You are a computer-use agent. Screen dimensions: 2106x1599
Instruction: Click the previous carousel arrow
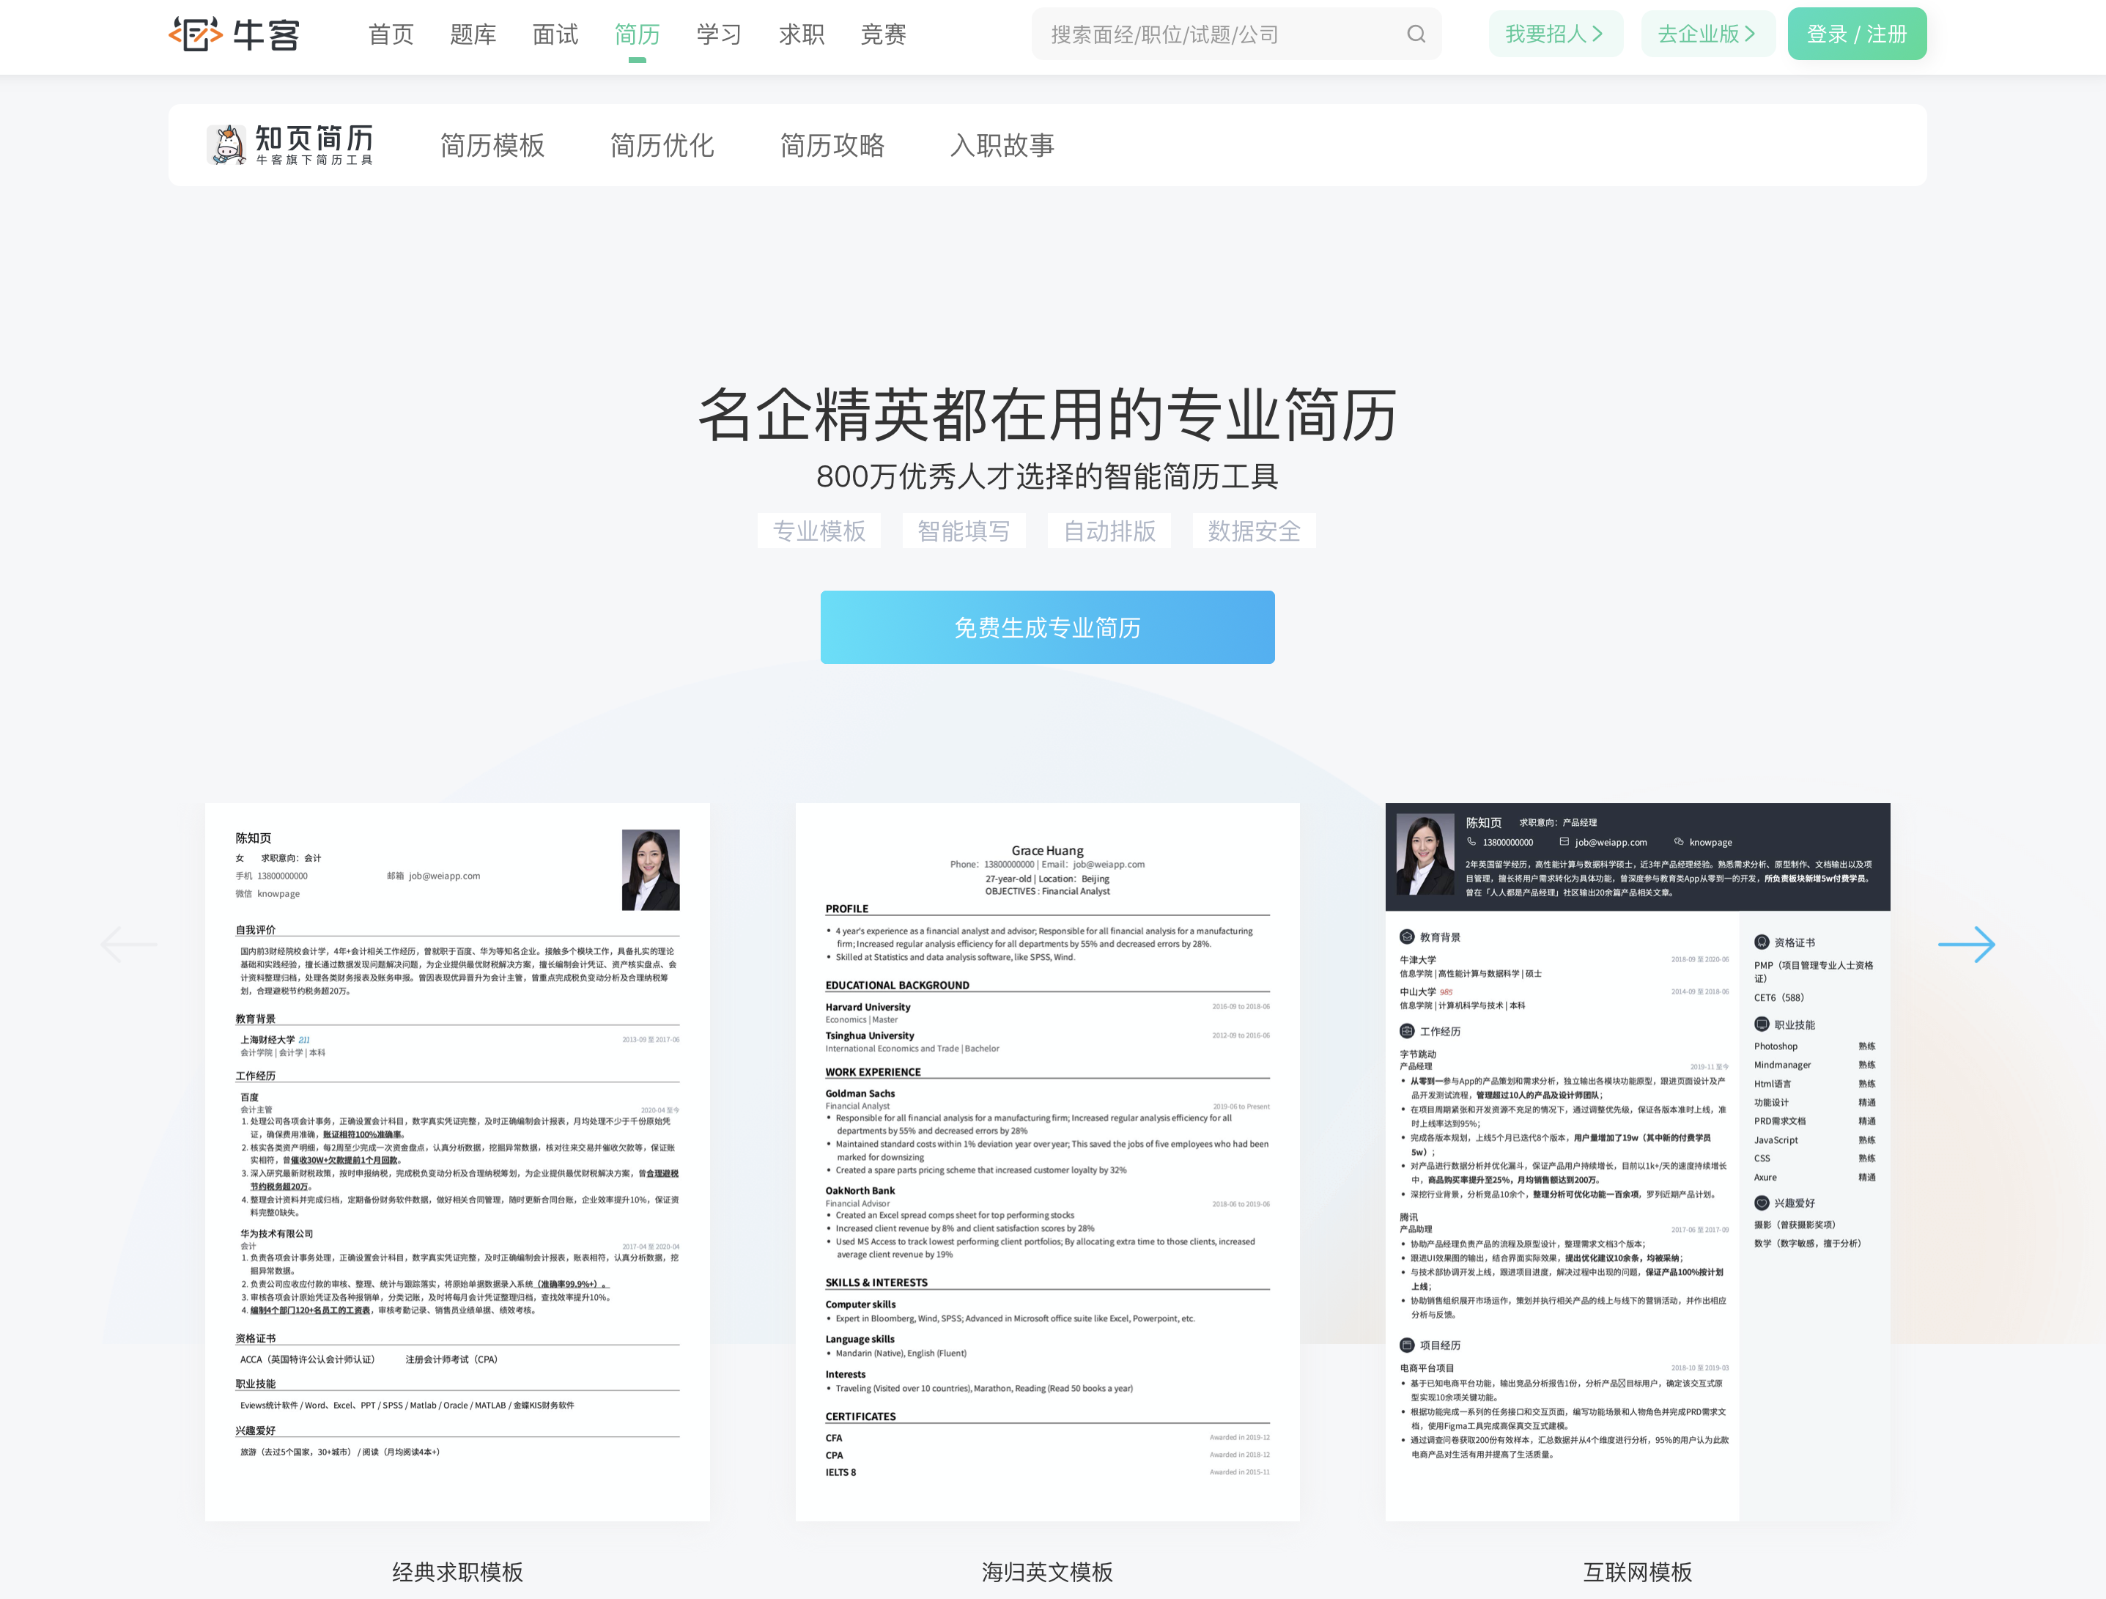tap(128, 944)
